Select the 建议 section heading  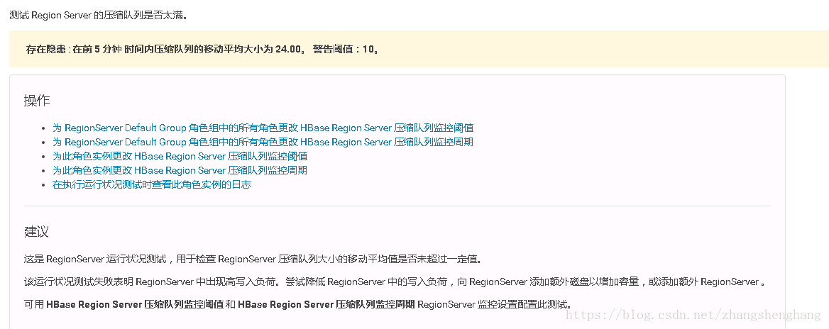[x=37, y=232]
